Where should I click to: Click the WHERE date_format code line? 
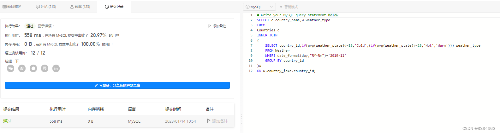306,56
